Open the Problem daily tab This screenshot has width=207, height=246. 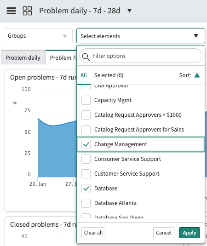[x=23, y=58]
